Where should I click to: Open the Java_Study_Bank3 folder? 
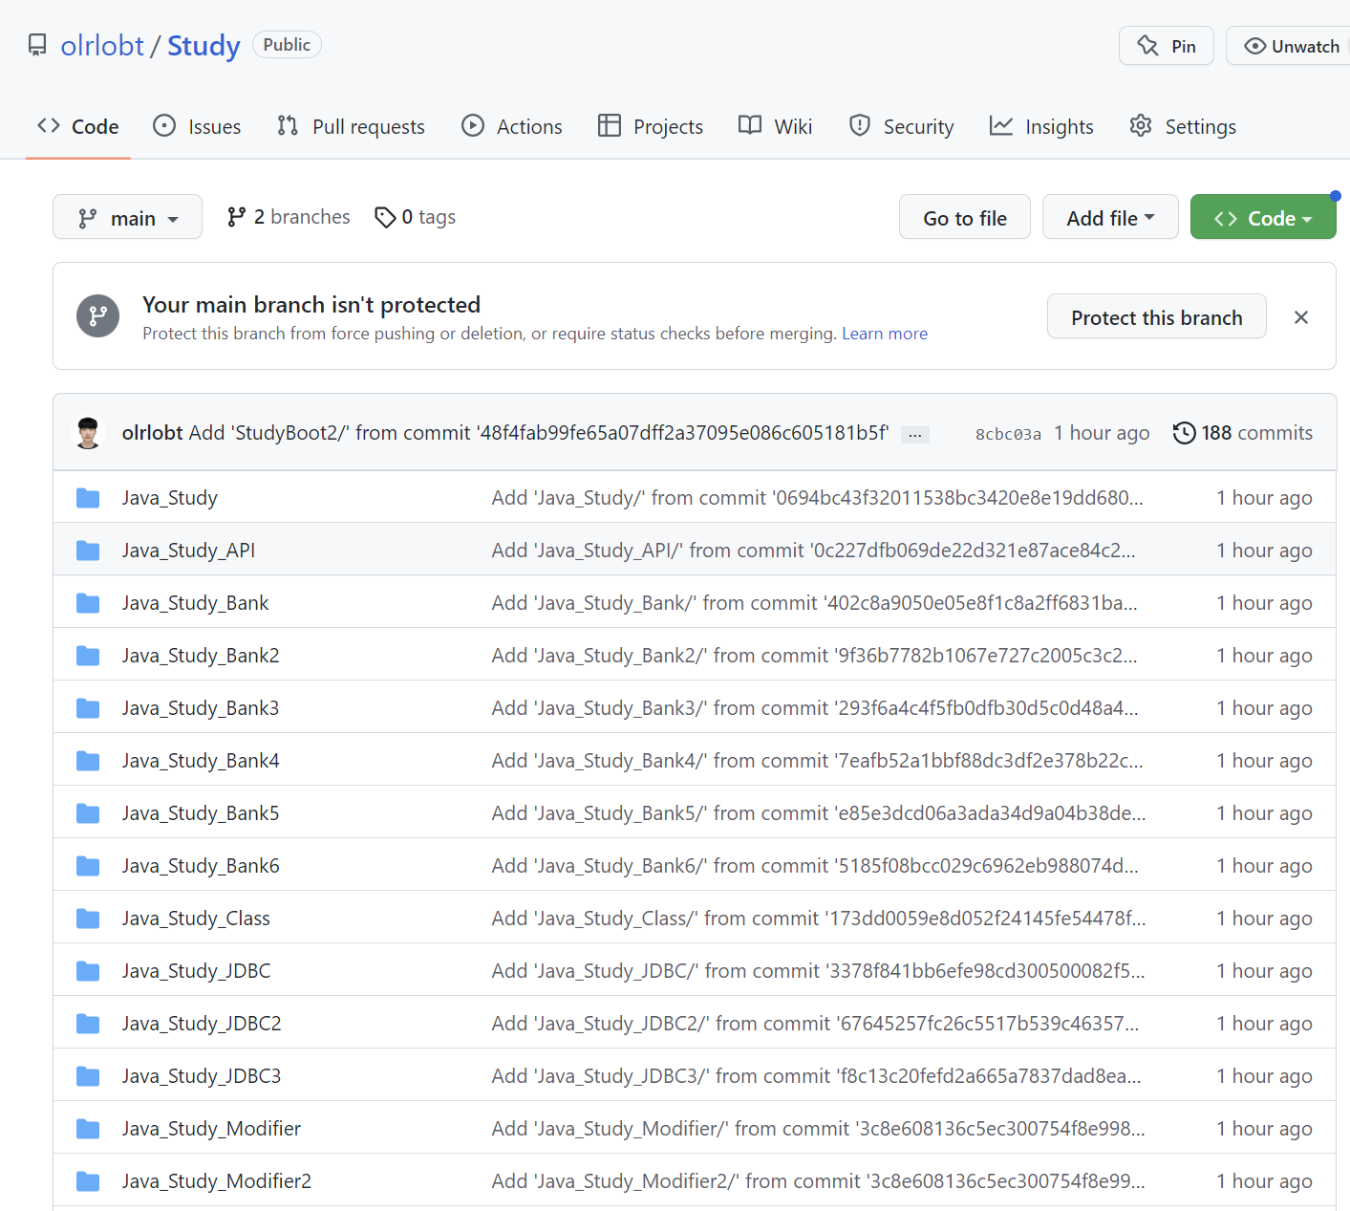pyautogui.click(x=201, y=708)
